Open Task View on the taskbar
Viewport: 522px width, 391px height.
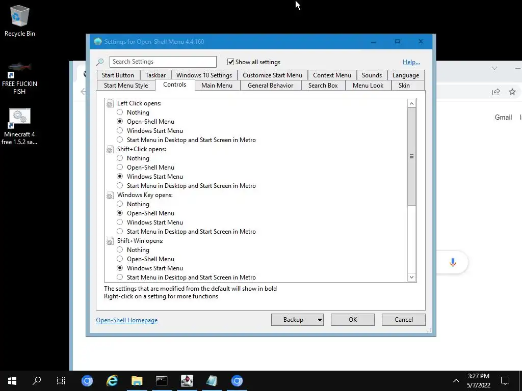coord(61,381)
